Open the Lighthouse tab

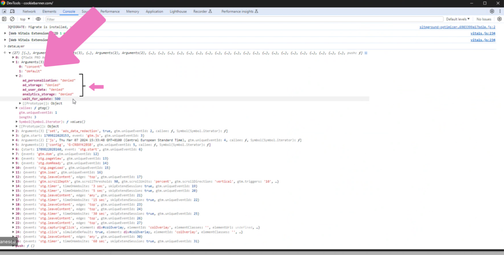pos(178,11)
